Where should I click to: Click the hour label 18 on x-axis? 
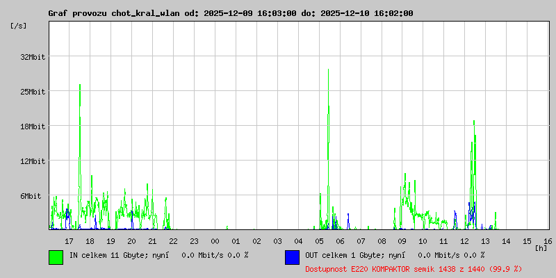click(x=90, y=241)
